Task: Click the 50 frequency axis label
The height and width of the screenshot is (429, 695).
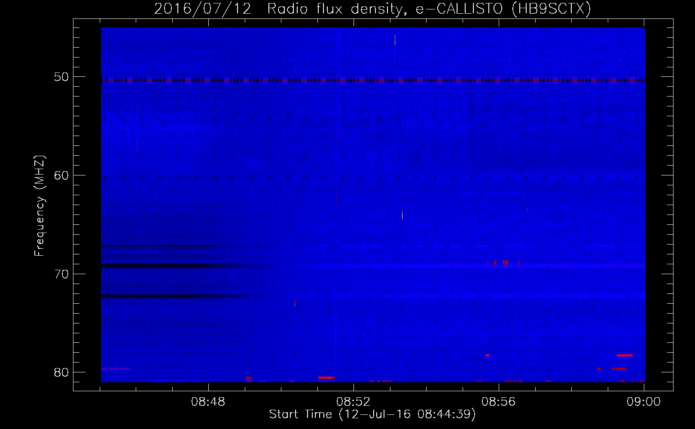Action: pos(62,77)
